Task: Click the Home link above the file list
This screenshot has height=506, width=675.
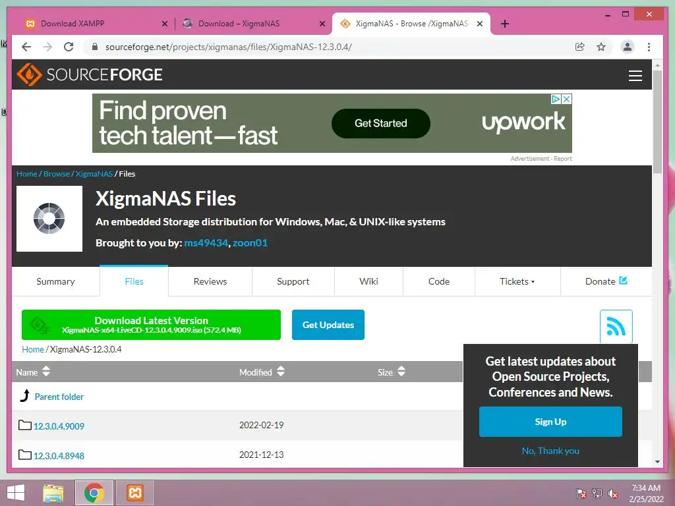Action: 33,349
